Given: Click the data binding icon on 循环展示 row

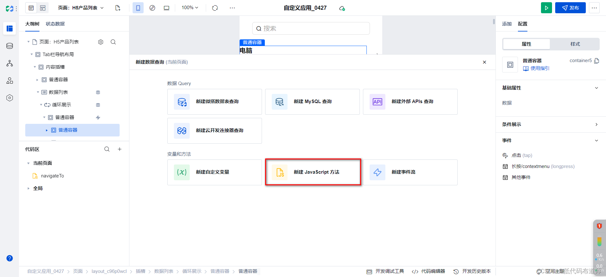Looking at the screenshot, I should click(98, 105).
